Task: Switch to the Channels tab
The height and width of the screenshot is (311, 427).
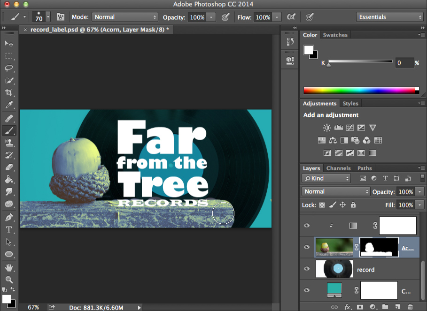Action: pyautogui.click(x=339, y=168)
